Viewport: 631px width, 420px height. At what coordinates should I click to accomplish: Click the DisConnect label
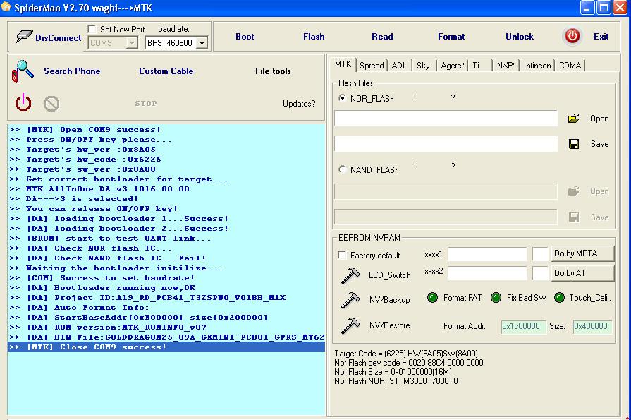click(59, 38)
